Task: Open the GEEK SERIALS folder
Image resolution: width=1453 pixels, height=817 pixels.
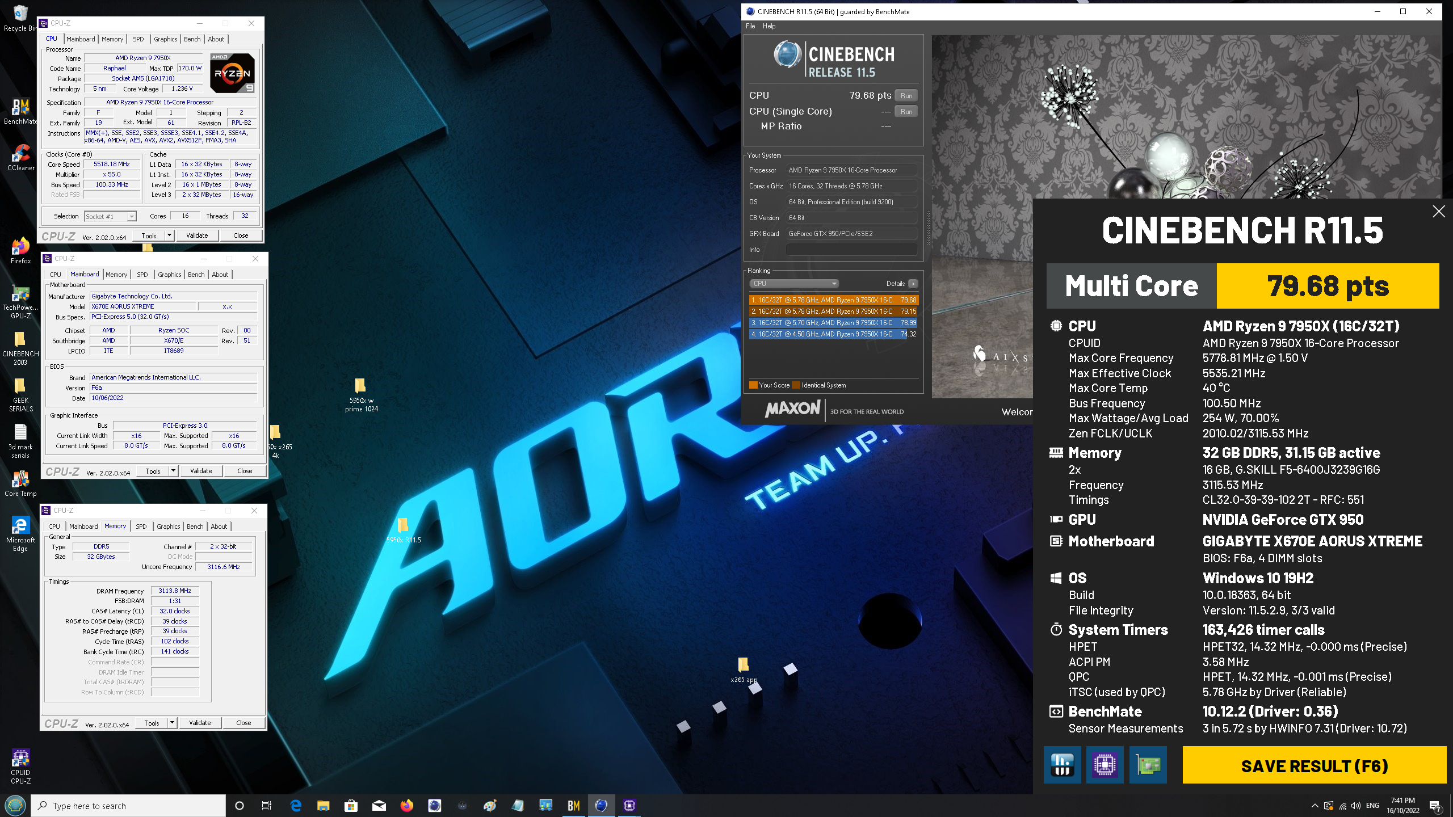Action: 20,395
